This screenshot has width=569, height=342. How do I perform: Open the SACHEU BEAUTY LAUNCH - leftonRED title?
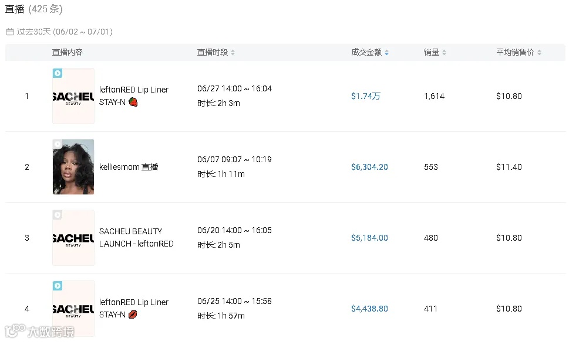tap(136, 237)
